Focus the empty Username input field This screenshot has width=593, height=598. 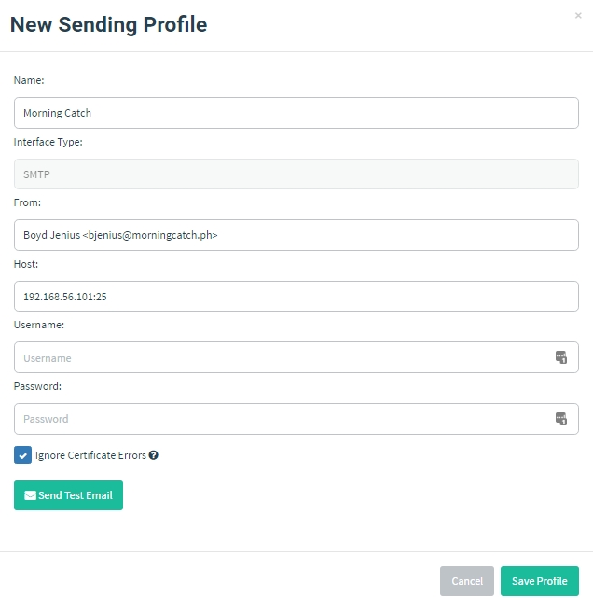coord(280,357)
